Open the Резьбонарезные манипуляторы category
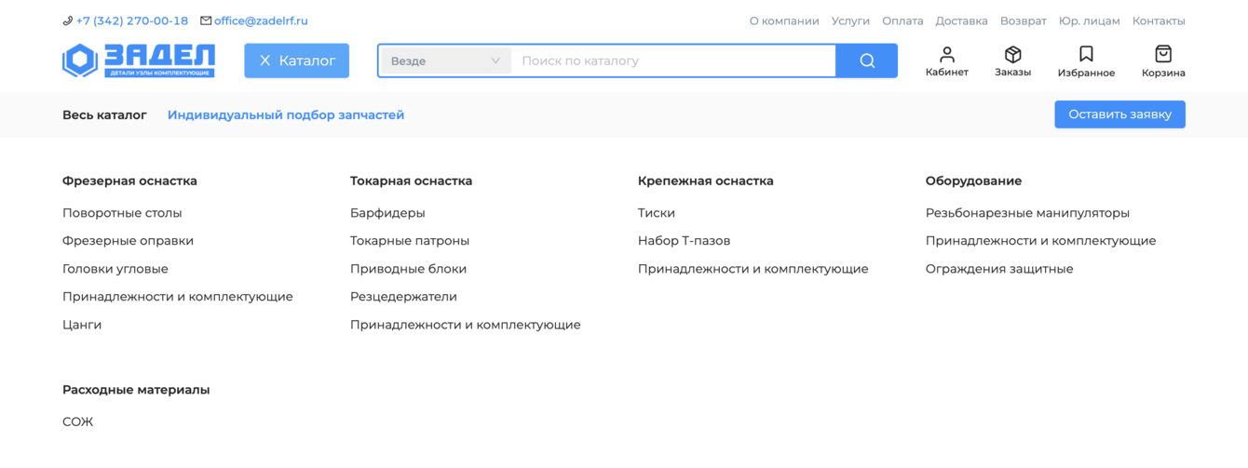This screenshot has height=468, width=1248. point(1027,213)
